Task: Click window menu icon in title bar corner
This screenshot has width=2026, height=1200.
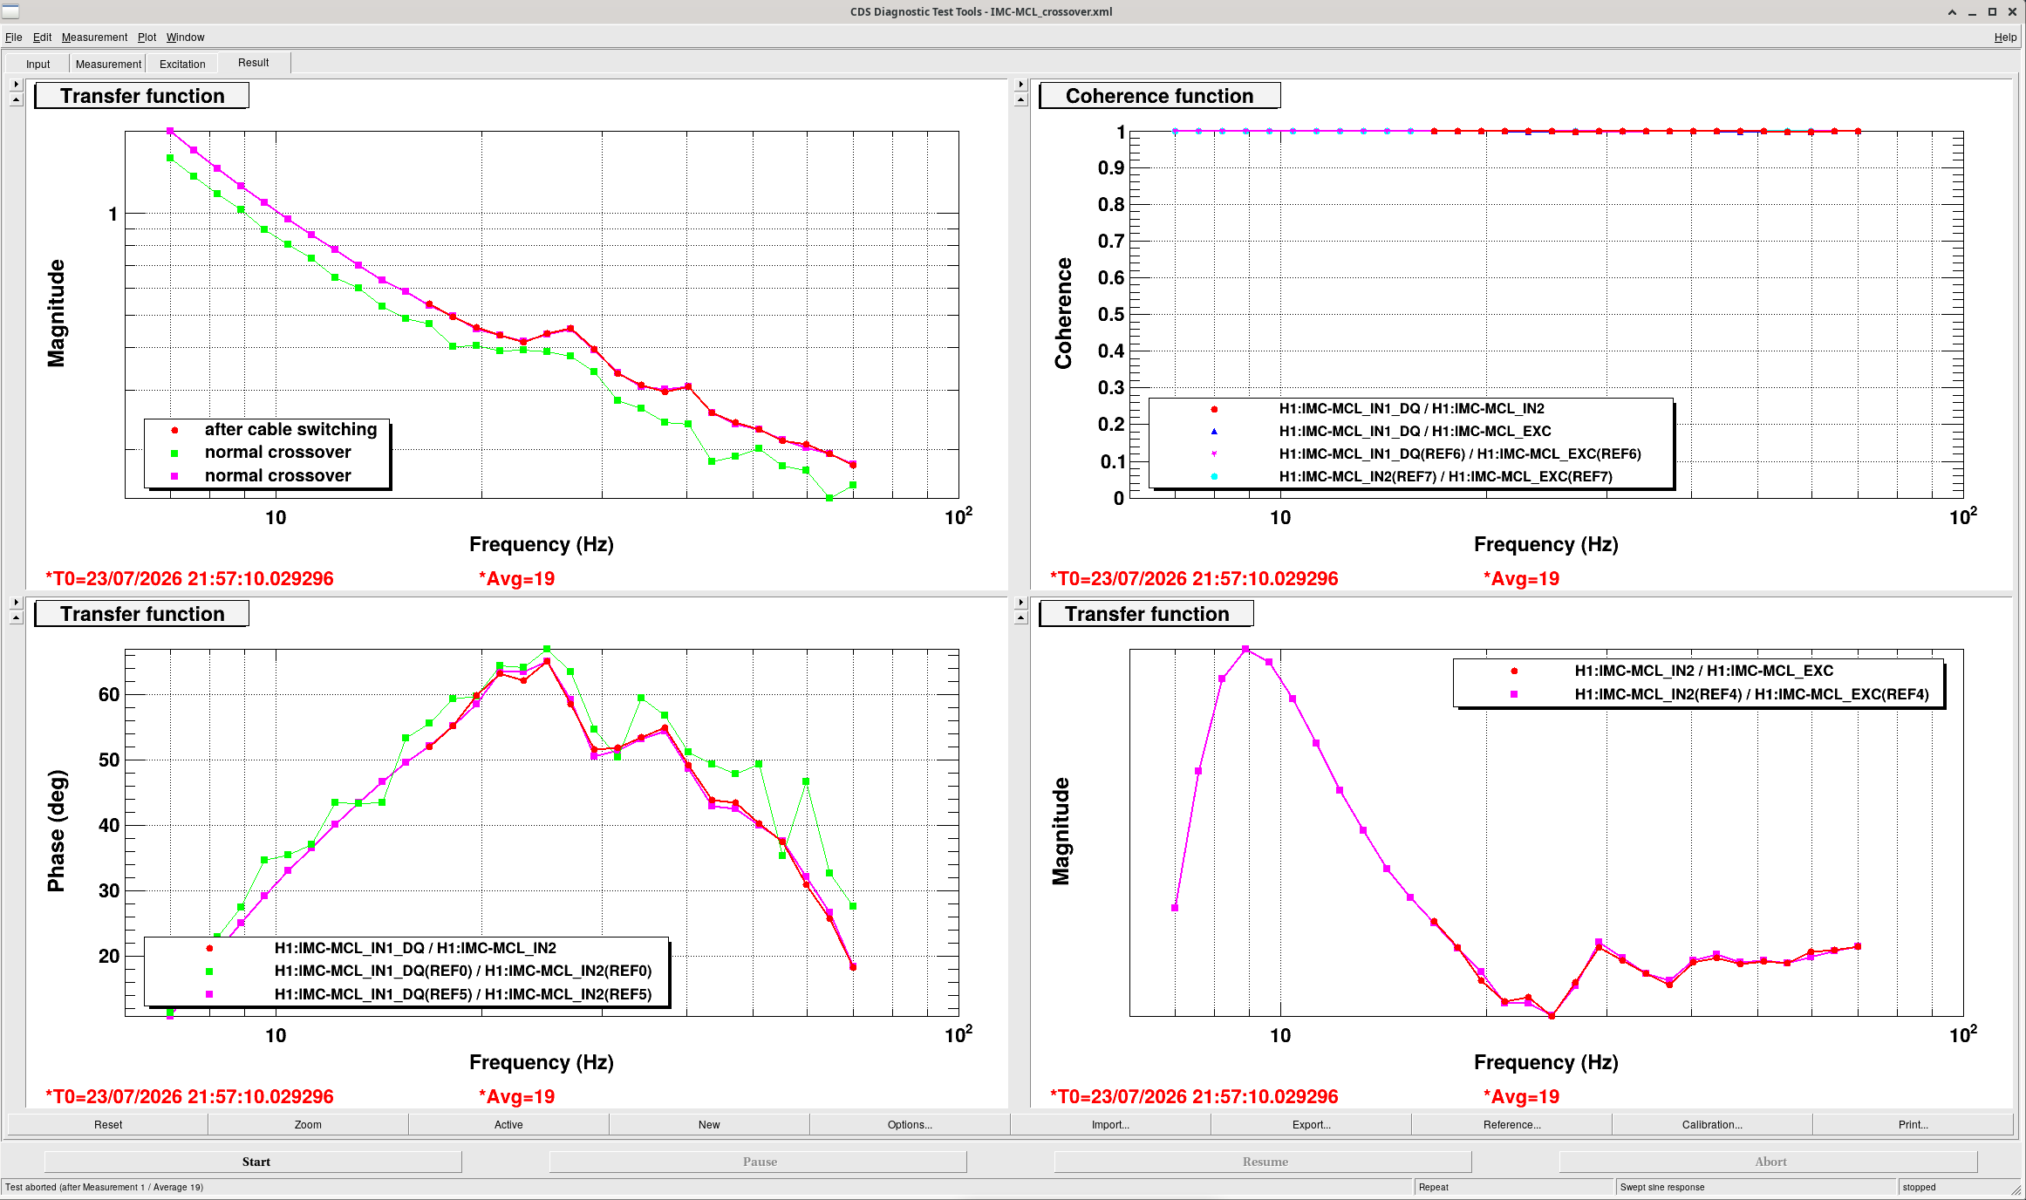Action: pyautogui.click(x=10, y=11)
